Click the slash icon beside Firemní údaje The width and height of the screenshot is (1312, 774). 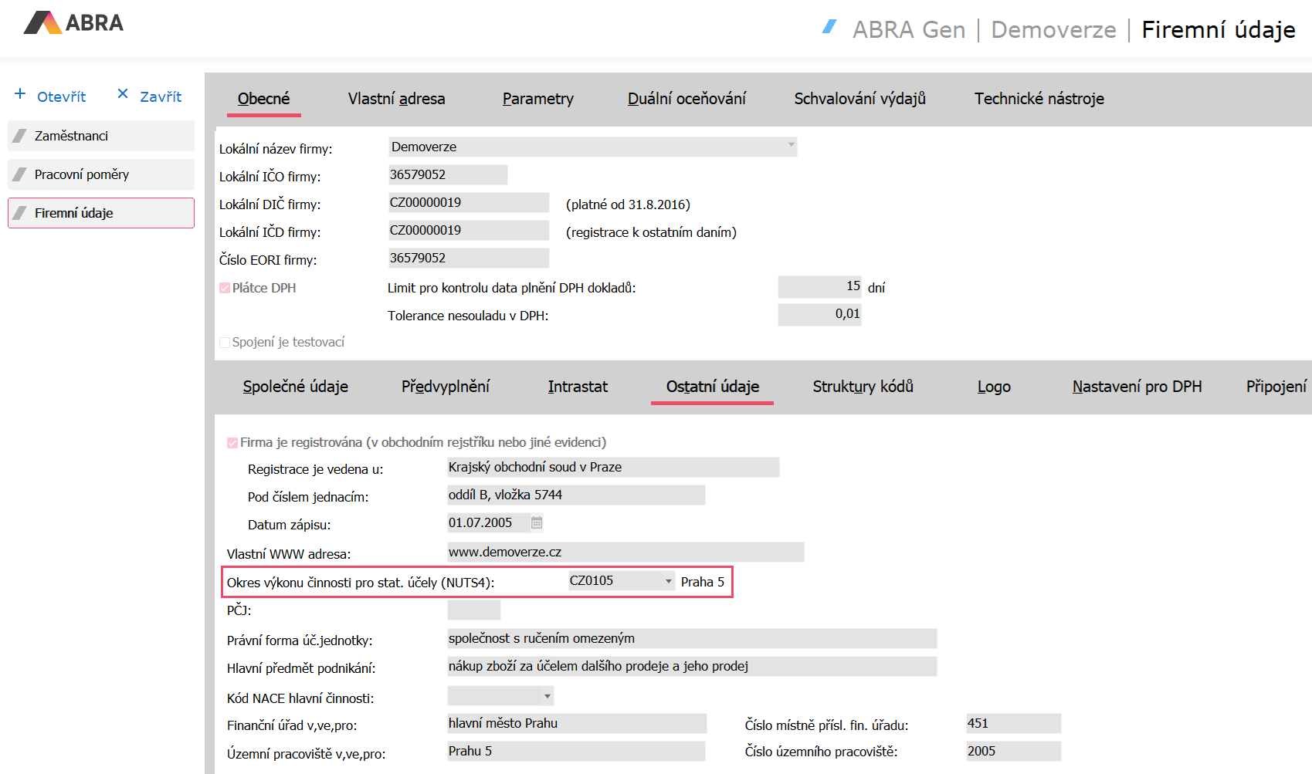(20, 213)
